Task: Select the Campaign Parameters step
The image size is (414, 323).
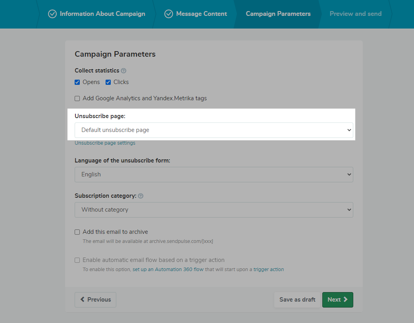Action: point(278,14)
